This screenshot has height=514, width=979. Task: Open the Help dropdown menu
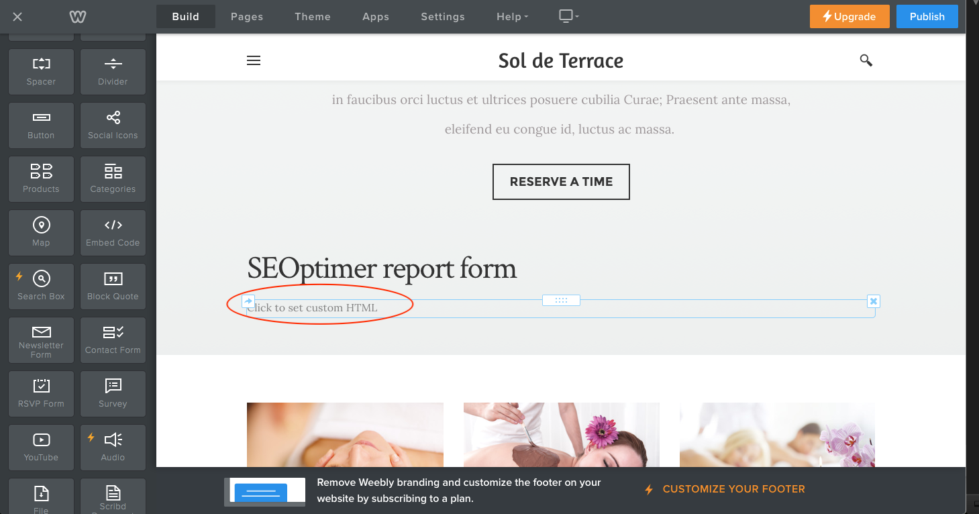512,17
